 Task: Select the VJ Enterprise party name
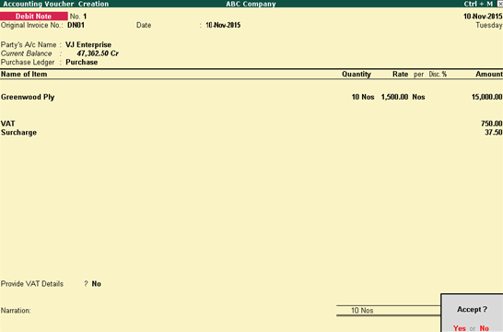[x=88, y=44]
